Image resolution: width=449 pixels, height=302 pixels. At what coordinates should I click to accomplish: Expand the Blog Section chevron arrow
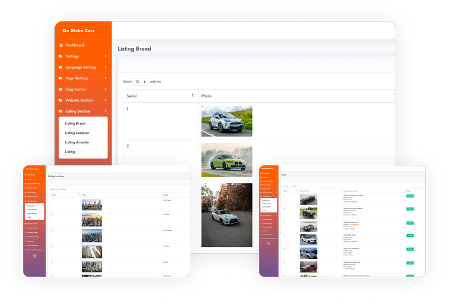coord(105,89)
